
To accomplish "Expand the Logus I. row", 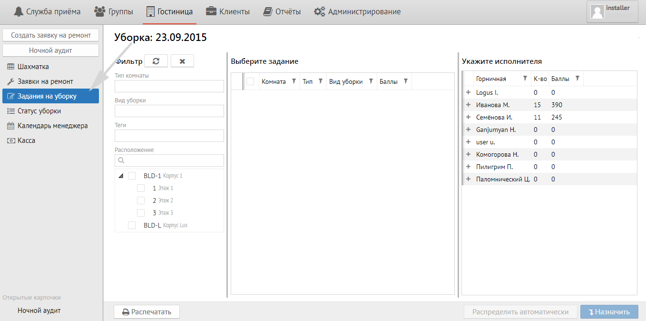I will click(x=468, y=92).
